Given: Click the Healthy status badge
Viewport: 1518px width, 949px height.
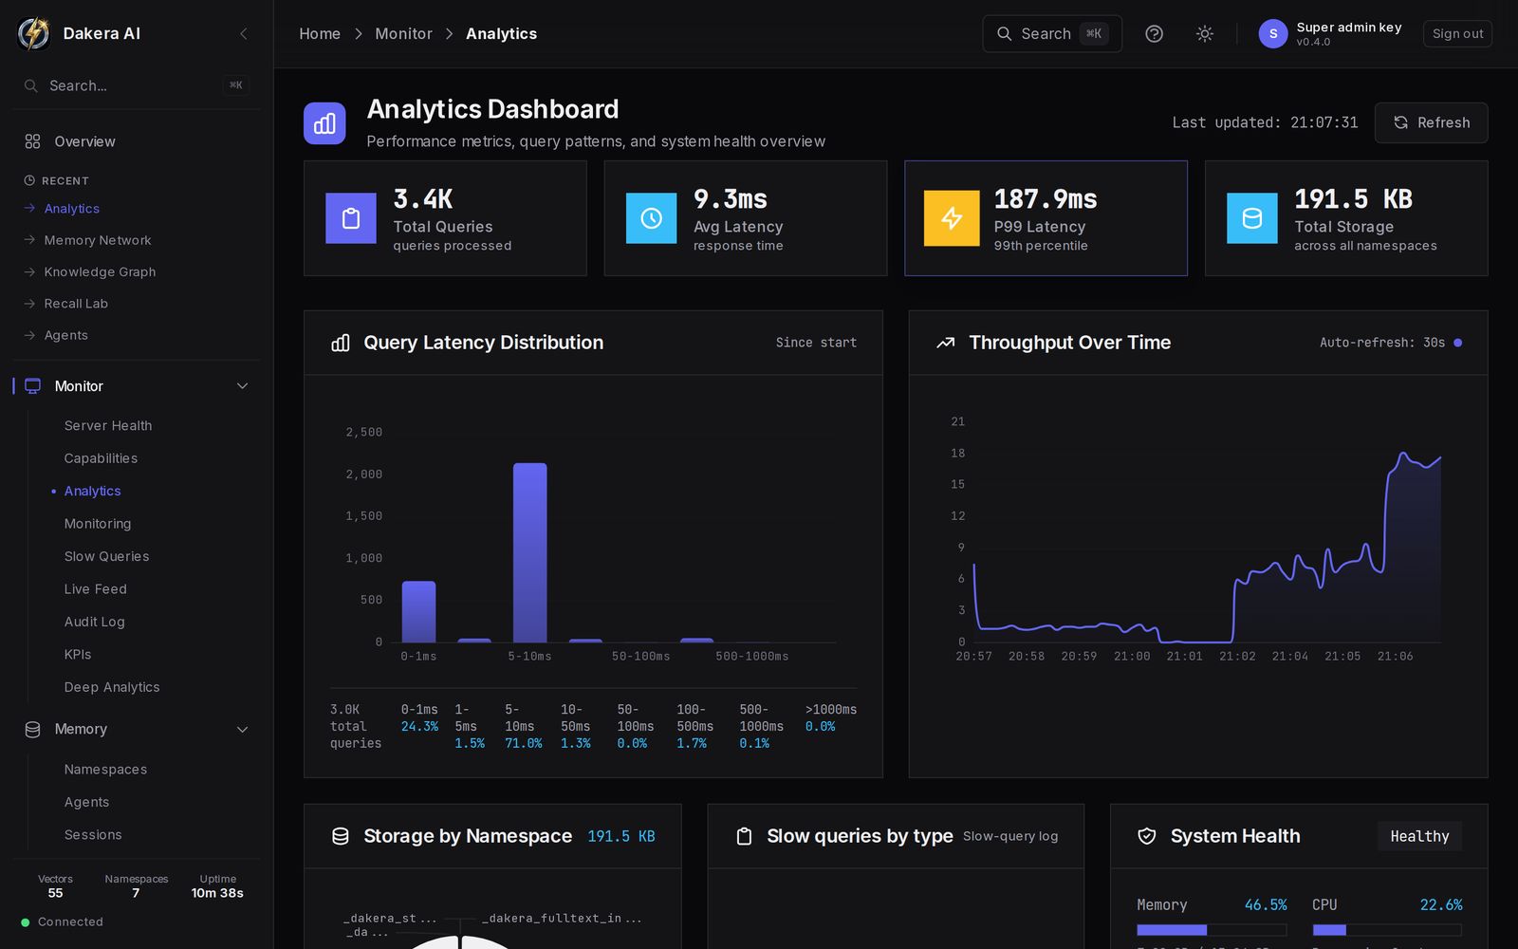Looking at the screenshot, I should [1419, 836].
